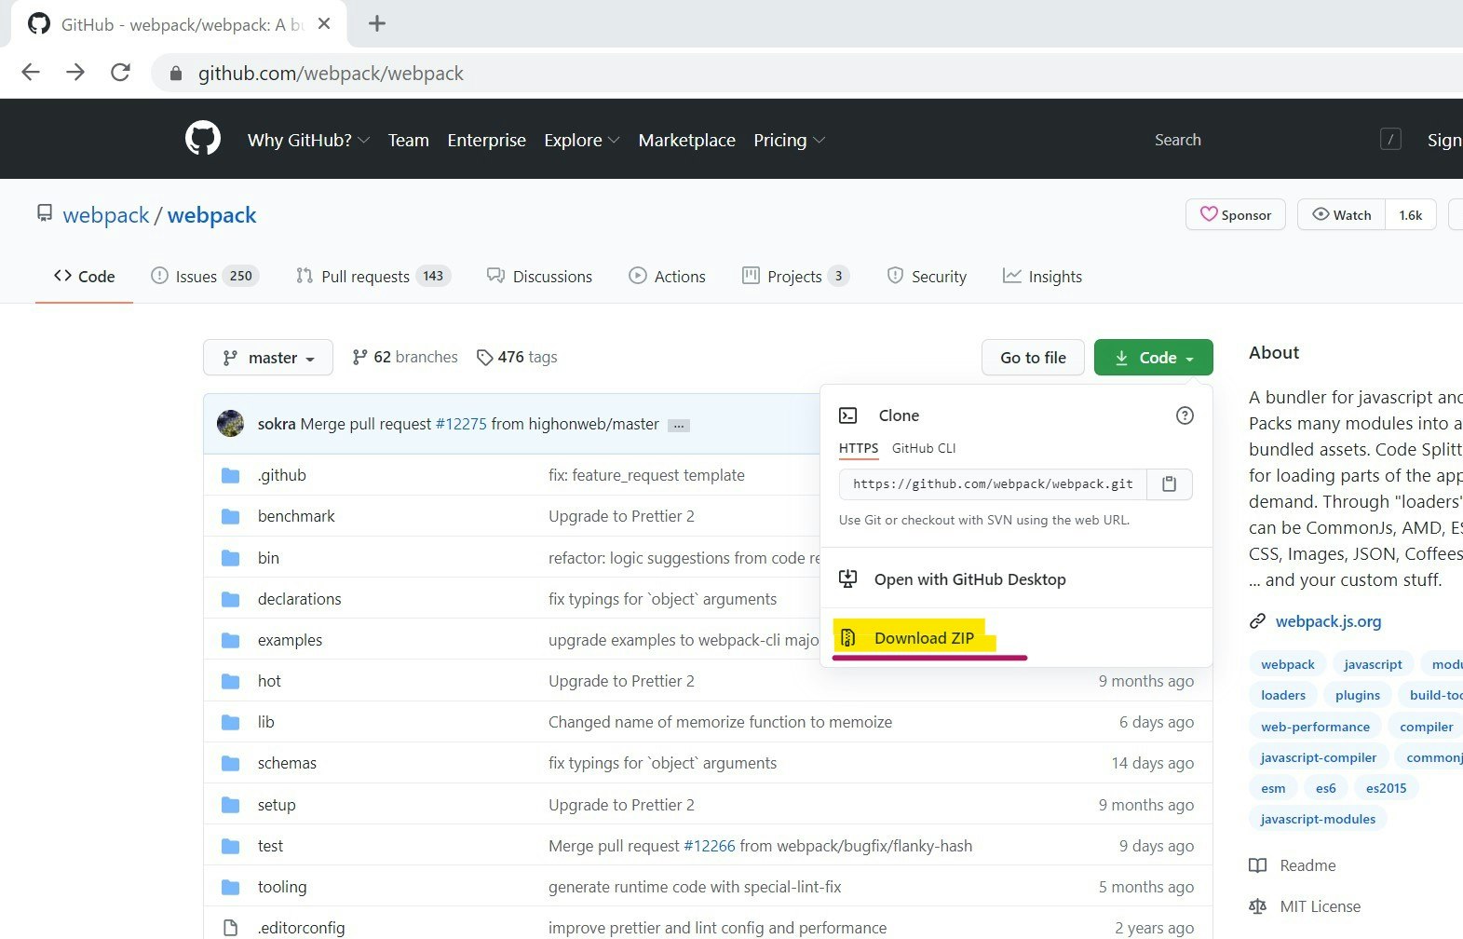Open the Actions tab

667,276
